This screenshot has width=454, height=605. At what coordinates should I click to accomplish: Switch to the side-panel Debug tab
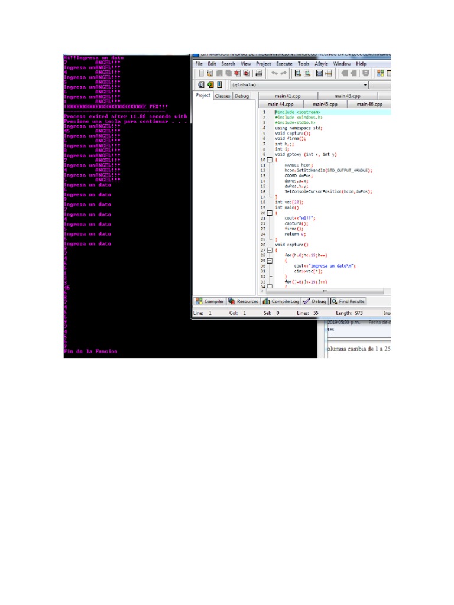pyautogui.click(x=242, y=96)
